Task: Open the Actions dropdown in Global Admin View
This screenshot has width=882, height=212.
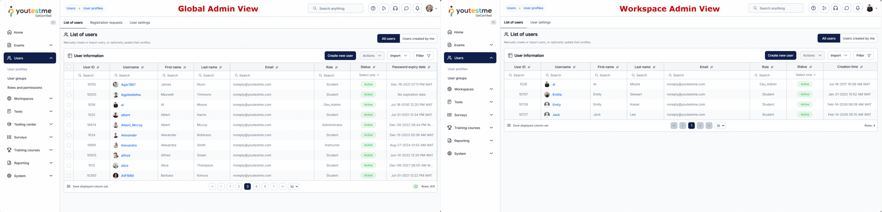Action: click(x=372, y=56)
